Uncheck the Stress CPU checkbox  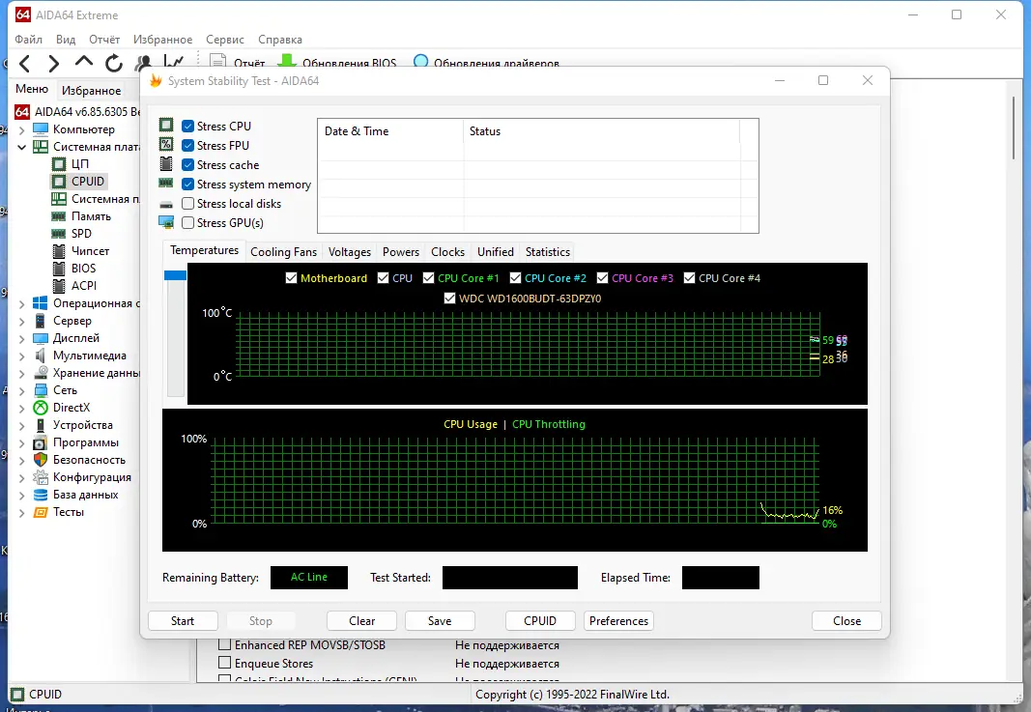tap(188, 127)
